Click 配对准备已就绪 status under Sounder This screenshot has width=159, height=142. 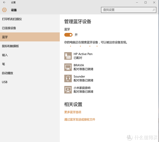(x=83, y=80)
